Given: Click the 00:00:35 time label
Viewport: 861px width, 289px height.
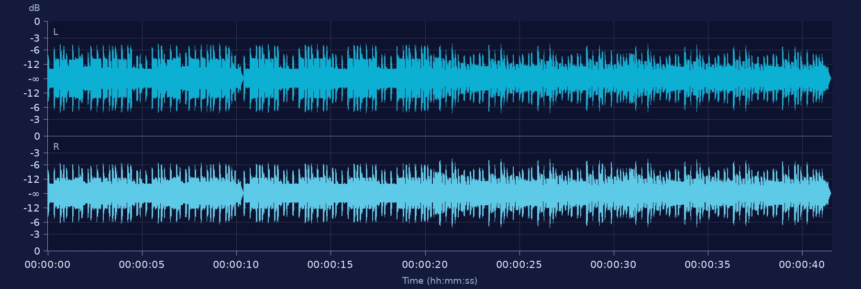Looking at the screenshot, I should click(707, 265).
